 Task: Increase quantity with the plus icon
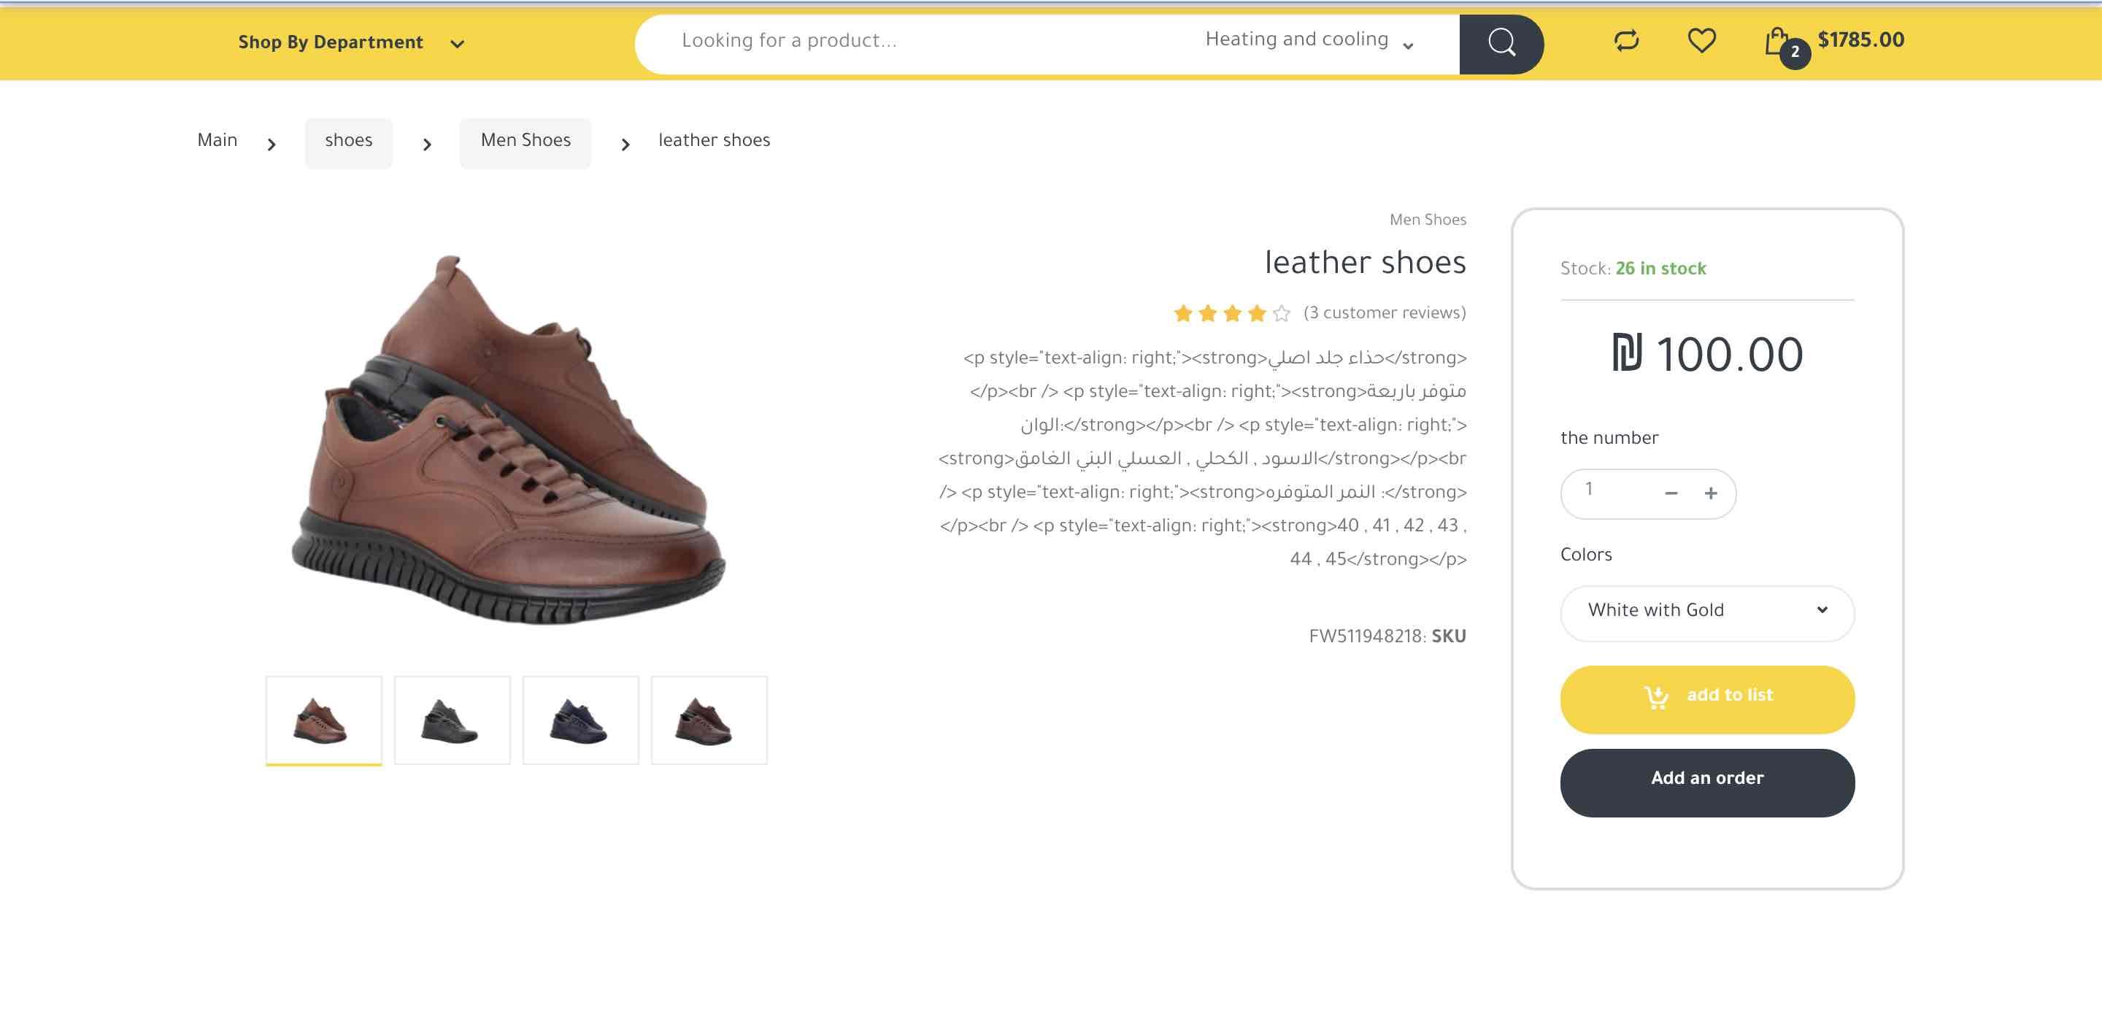pos(1710,493)
